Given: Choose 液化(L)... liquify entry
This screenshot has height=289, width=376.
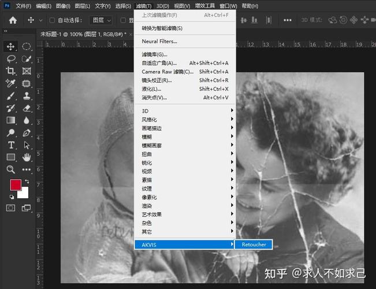Looking at the screenshot, I should pyautogui.click(x=185, y=89).
